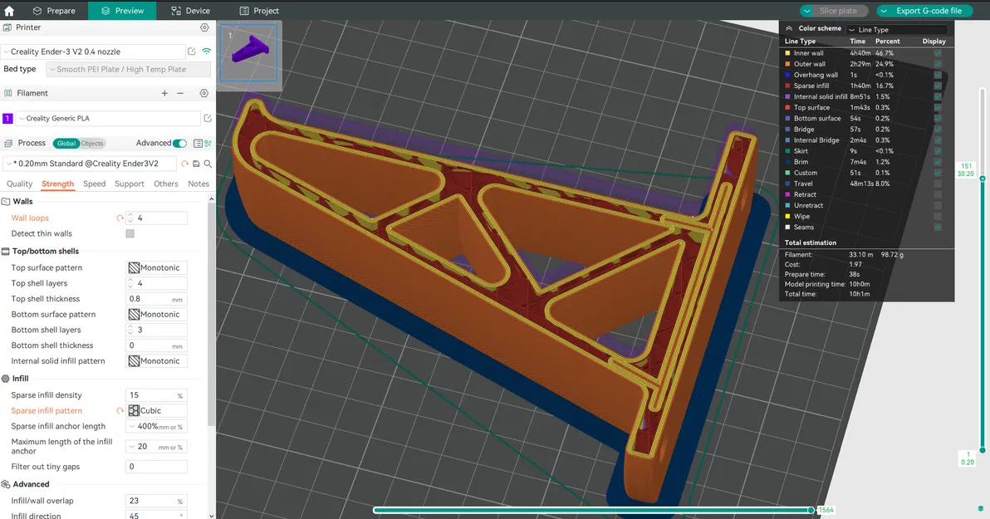Click the Top shell thickness field

pos(157,299)
